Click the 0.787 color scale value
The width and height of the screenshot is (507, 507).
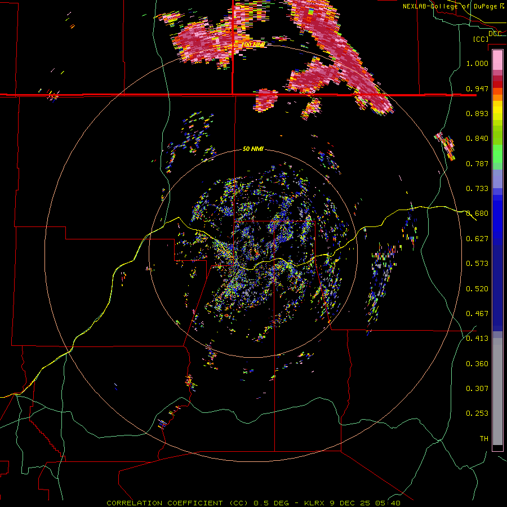click(477, 163)
